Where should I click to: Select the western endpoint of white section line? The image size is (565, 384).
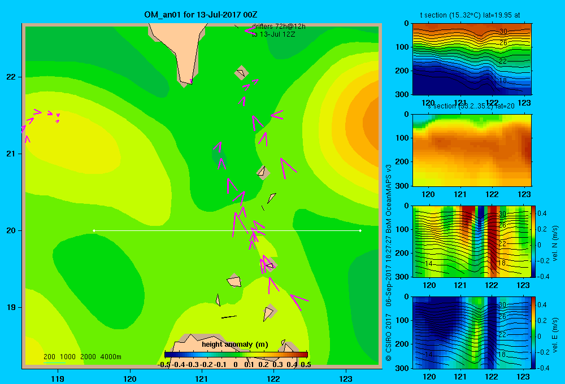94,230
